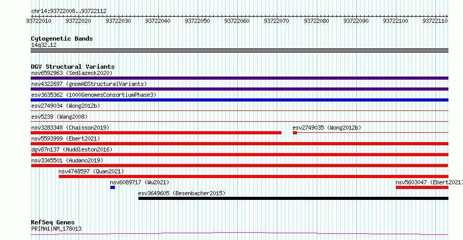The height and width of the screenshot is (240, 463).
Task: Select the nsv6592963 purple variant bar
Action: (239, 78)
